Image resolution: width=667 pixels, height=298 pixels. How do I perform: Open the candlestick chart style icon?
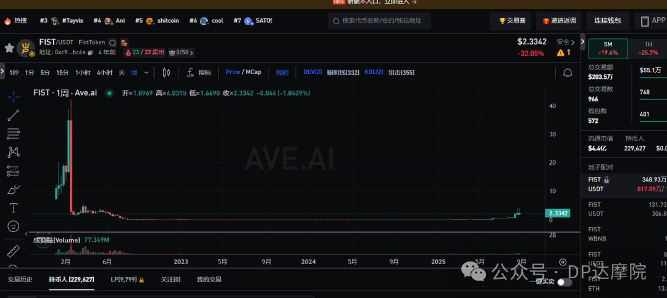[166, 72]
